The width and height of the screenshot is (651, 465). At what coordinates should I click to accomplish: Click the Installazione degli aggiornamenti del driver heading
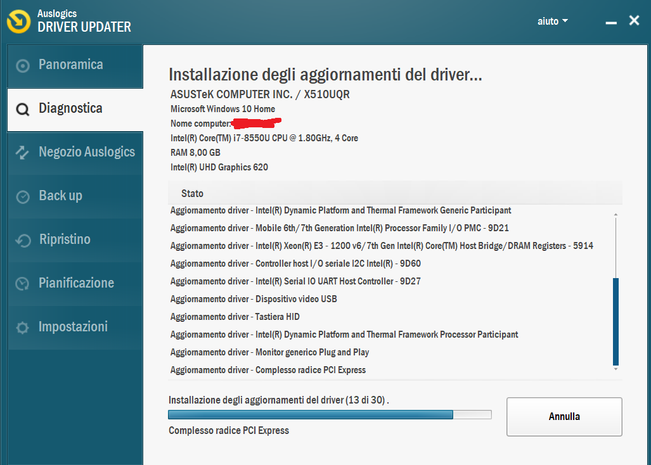pos(325,75)
